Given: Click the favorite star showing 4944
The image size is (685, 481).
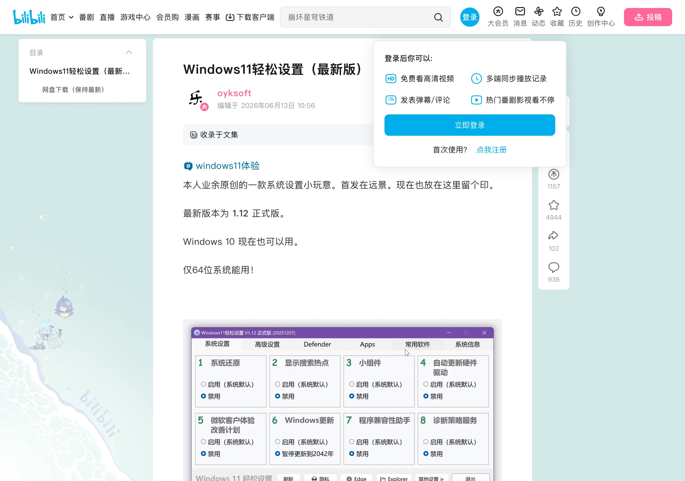Looking at the screenshot, I should [x=554, y=205].
